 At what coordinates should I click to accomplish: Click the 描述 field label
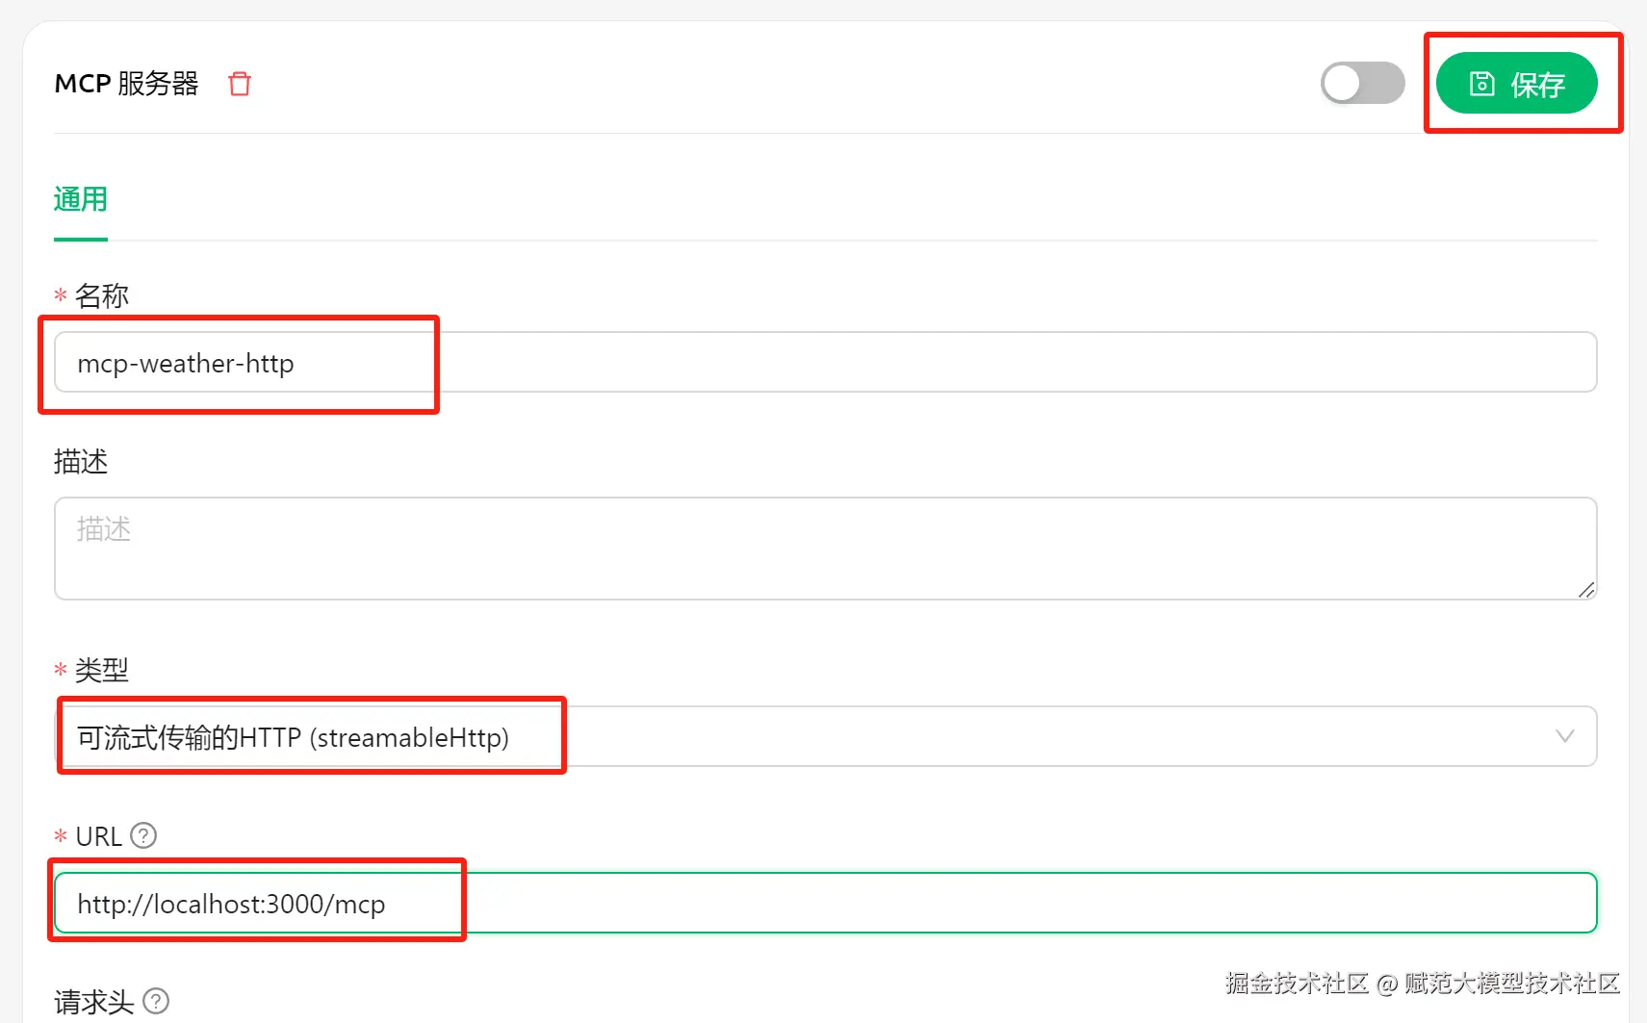(81, 462)
